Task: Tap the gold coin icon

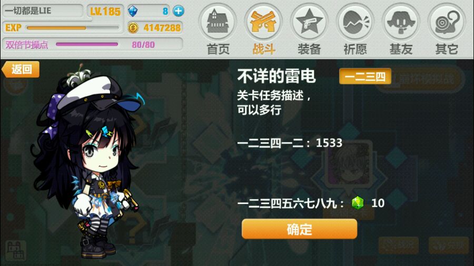Action: [x=133, y=28]
